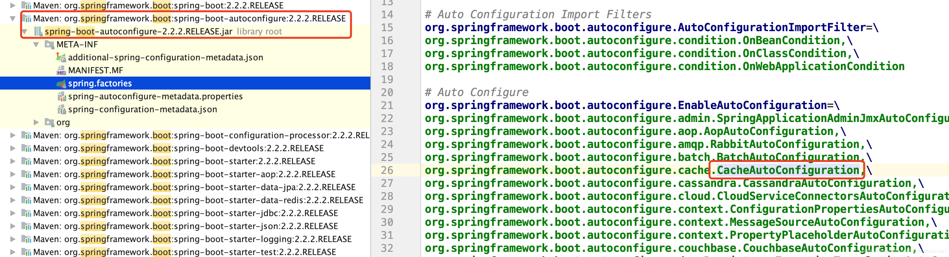Click library icon of spring-boot-autoconfigure Maven entry

point(26,18)
